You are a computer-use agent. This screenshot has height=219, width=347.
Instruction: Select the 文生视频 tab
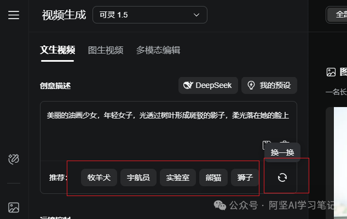pyautogui.click(x=57, y=50)
